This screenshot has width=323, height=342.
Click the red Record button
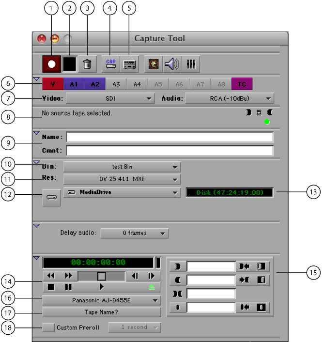click(x=51, y=63)
